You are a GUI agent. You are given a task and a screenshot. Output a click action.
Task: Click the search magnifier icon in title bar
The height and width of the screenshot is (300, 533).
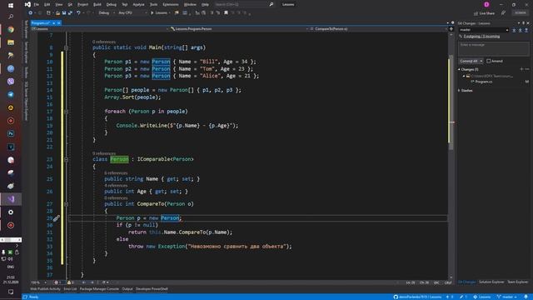click(x=271, y=4)
